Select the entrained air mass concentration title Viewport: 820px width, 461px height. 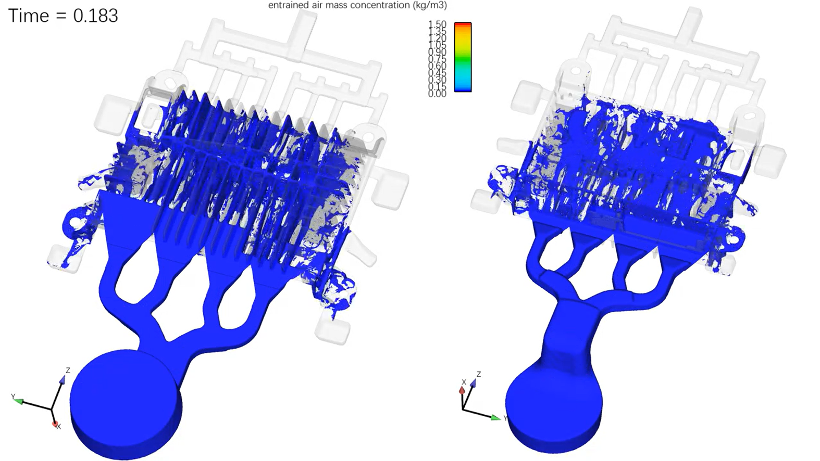pyautogui.click(x=357, y=6)
